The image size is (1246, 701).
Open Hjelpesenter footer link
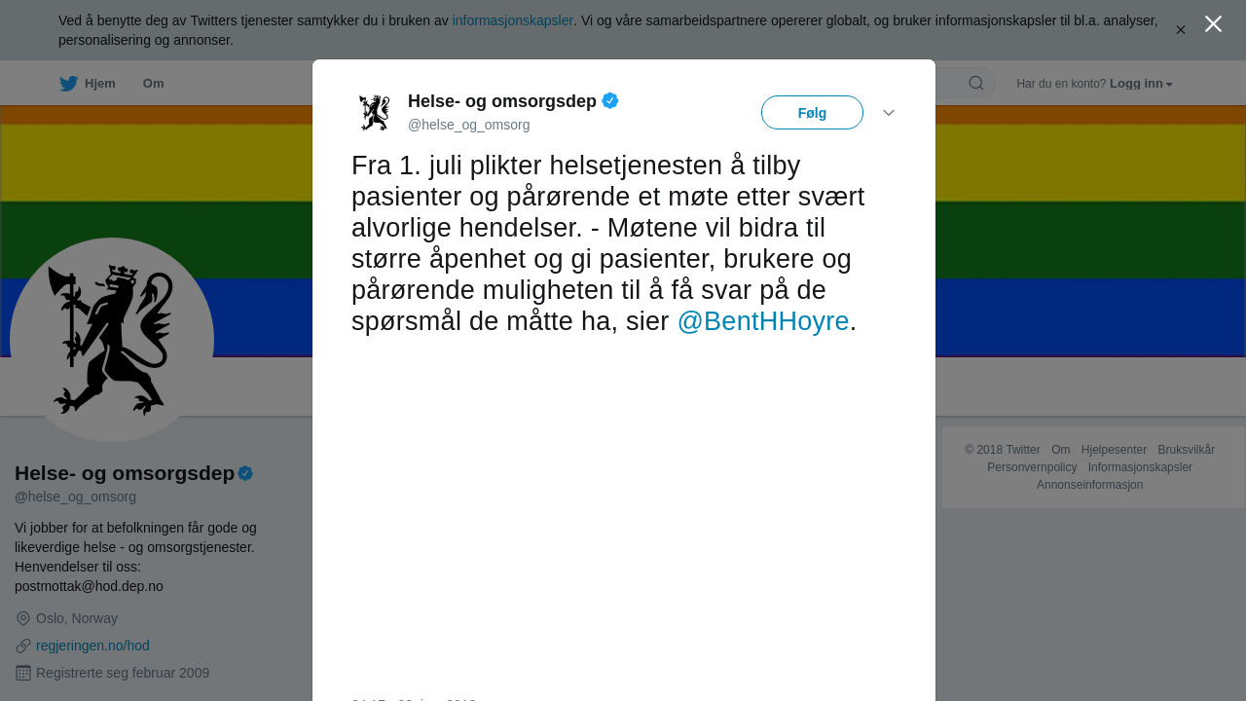tap(1114, 450)
